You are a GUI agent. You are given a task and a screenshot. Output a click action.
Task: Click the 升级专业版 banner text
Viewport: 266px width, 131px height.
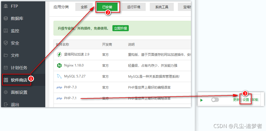(83, 28)
